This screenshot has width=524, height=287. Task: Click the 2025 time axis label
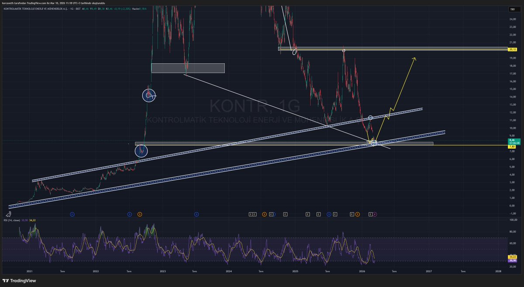[x=295, y=271]
